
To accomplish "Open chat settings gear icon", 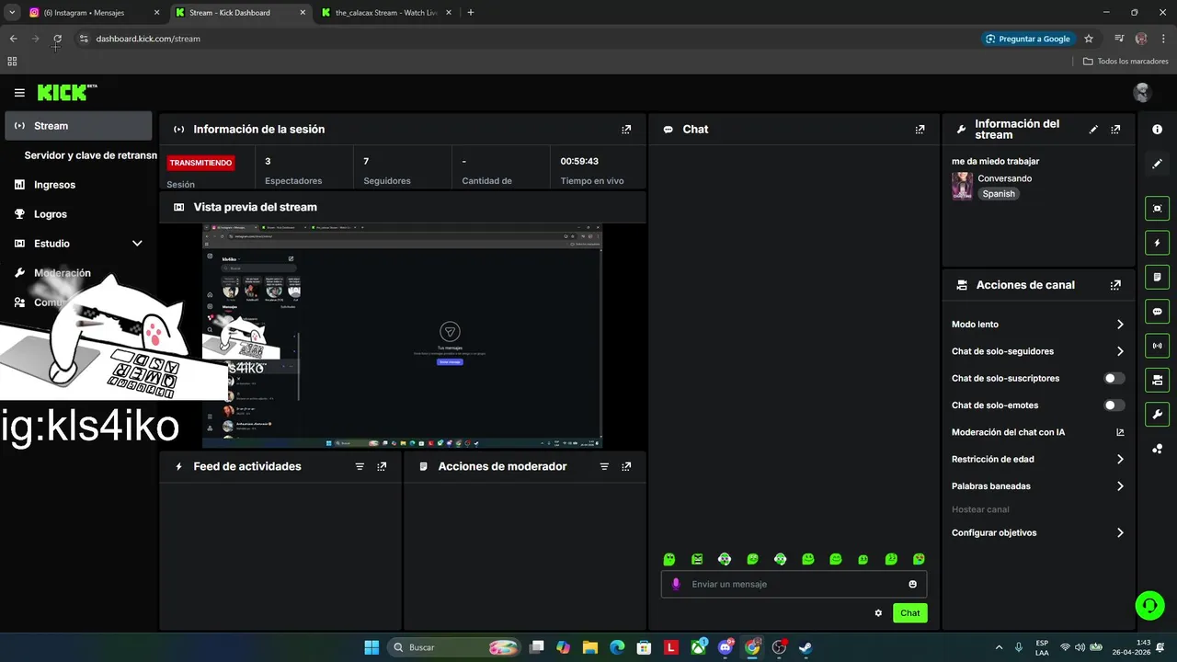I will pyautogui.click(x=878, y=613).
